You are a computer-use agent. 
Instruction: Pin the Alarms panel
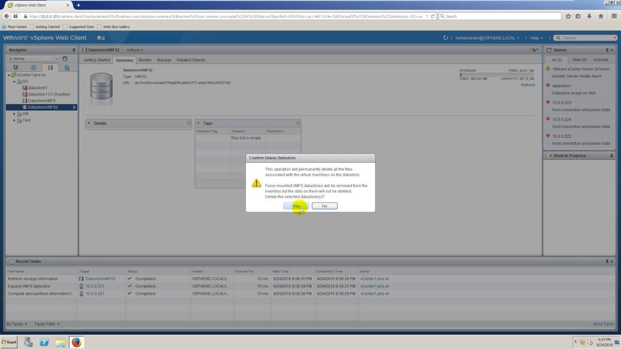(607, 50)
